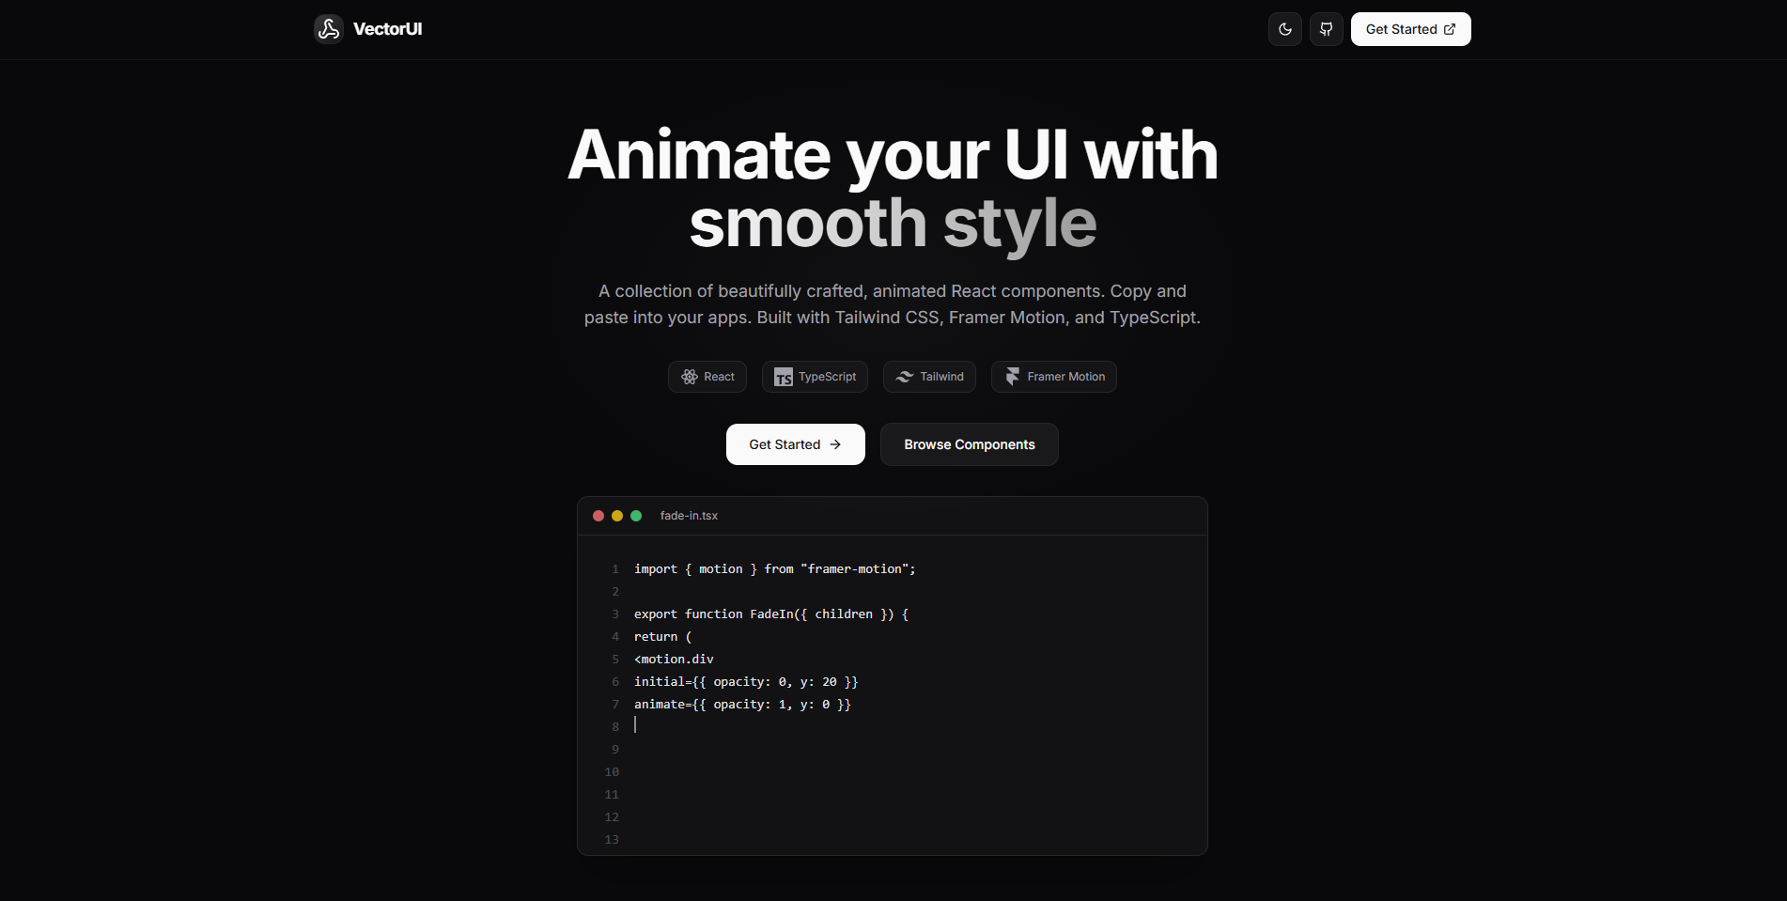
Task: Click the arrow icon in hero Get Started
Action: pyautogui.click(x=835, y=444)
